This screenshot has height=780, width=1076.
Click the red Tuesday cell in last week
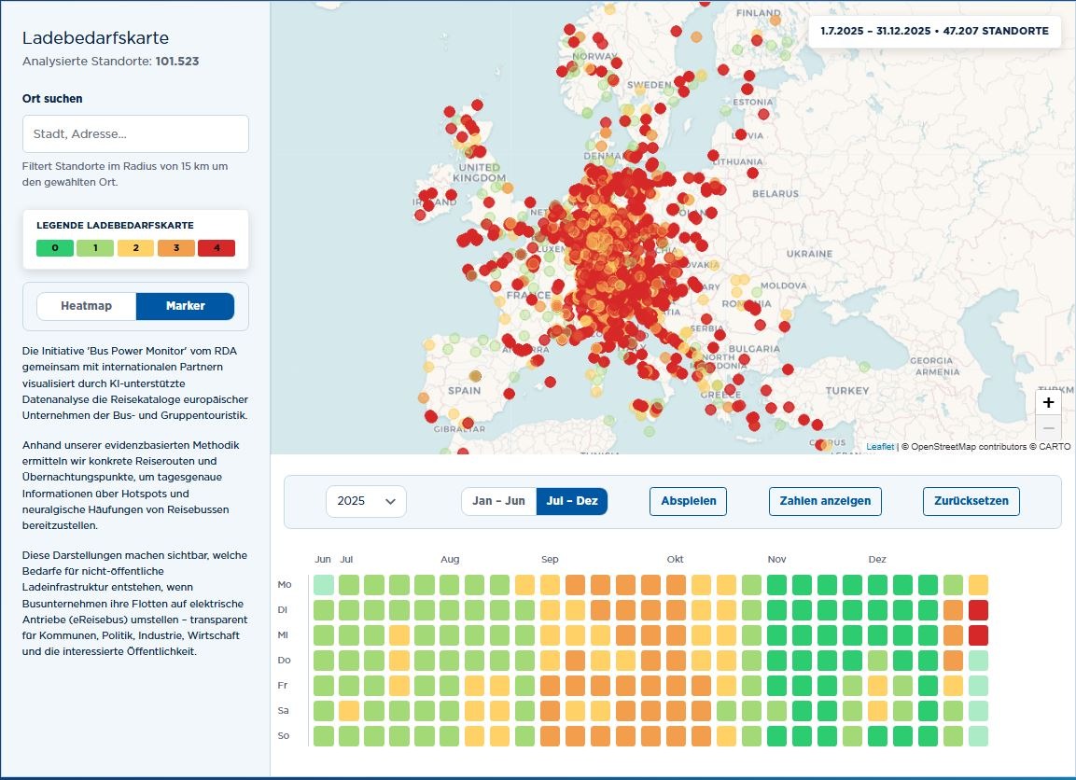pyautogui.click(x=978, y=610)
